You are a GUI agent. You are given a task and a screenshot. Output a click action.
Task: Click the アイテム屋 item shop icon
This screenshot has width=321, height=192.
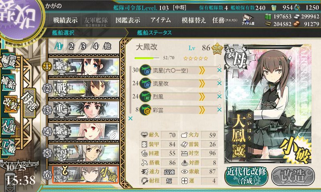tap(248, 20)
